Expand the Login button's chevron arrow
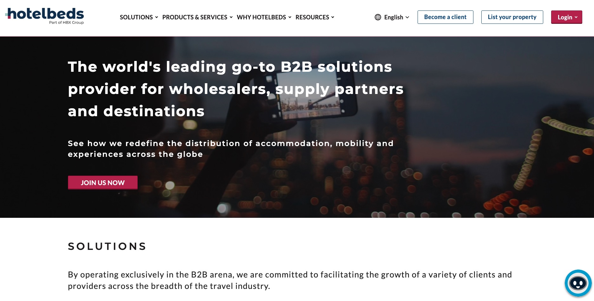The width and height of the screenshot is (594, 301). click(x=576, y=17)
